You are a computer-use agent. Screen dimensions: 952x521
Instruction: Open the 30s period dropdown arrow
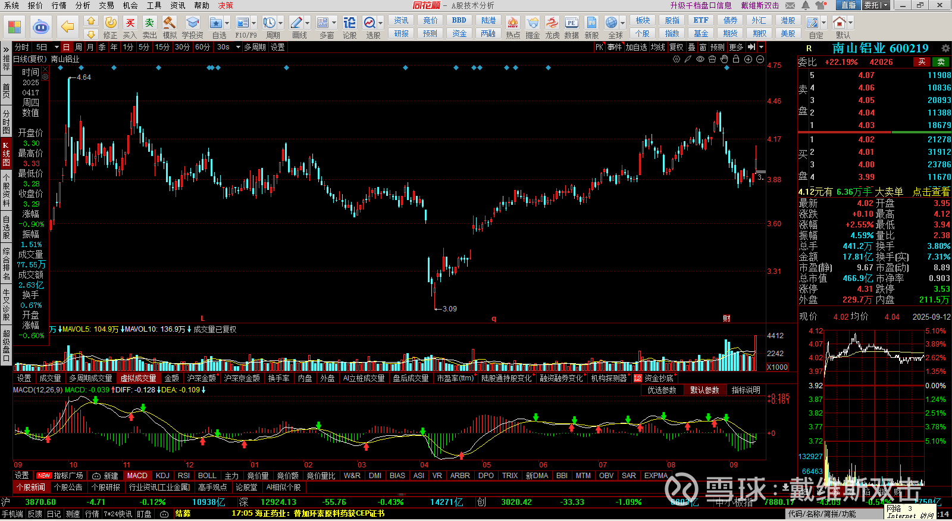coord(238,47)
